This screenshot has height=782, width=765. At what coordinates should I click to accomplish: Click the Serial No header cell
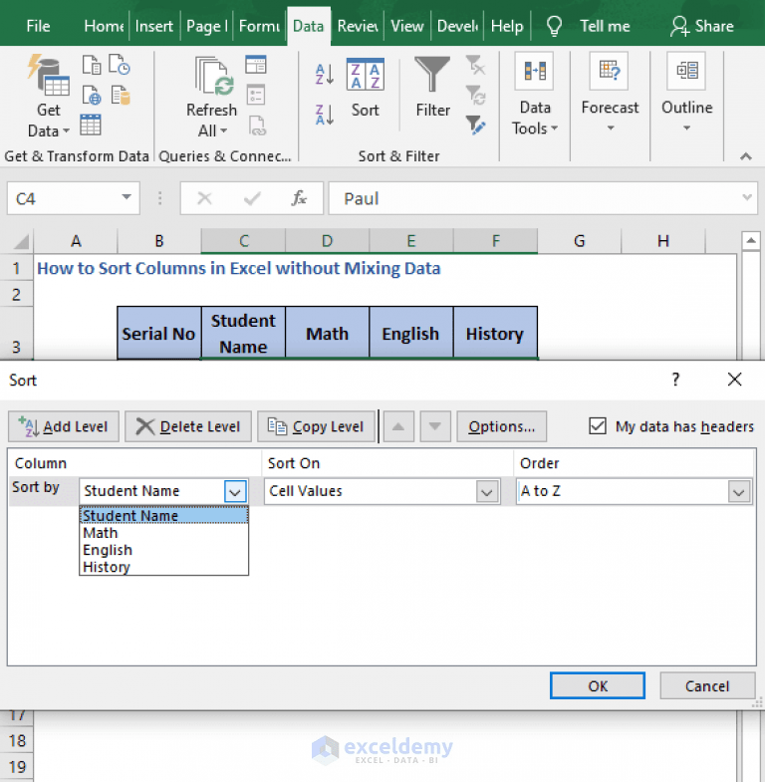pyautogui.click(x=159, y=333)
